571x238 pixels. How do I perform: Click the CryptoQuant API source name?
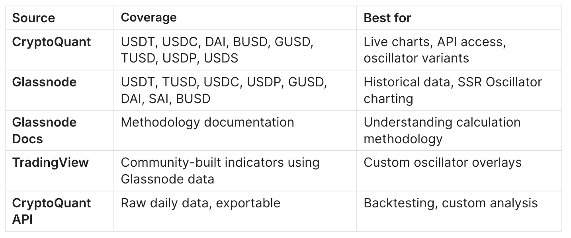(51, 211)
